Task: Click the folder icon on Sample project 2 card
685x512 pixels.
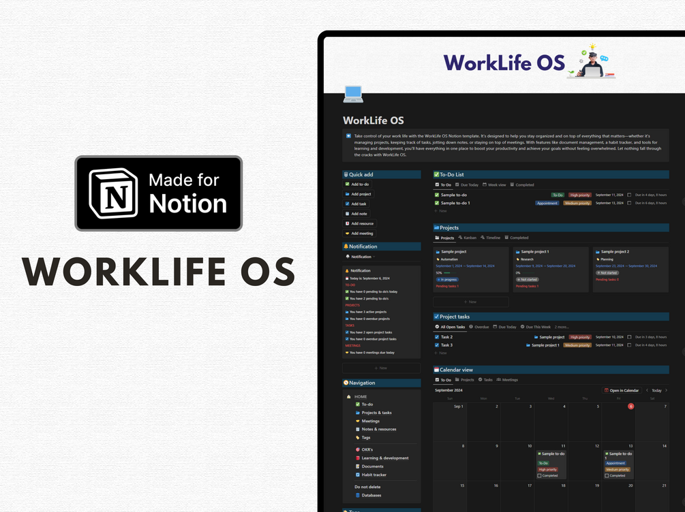Action: pyautogui.click(x=598, y=252)
